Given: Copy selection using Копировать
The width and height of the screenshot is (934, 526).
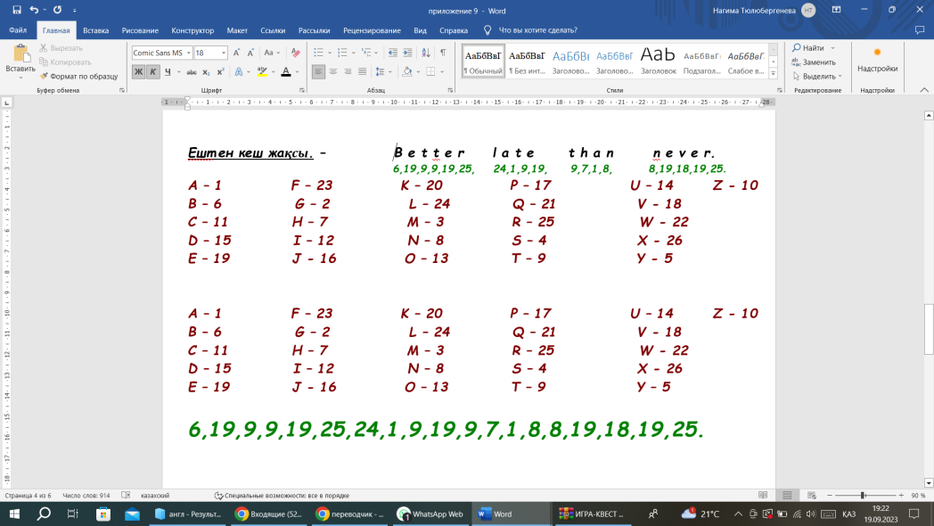Looking at the screenshot, I should [x=65, y=62].
